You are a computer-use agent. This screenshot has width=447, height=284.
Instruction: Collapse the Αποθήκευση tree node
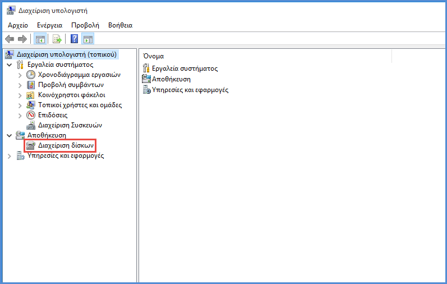(x=10, y=136)
